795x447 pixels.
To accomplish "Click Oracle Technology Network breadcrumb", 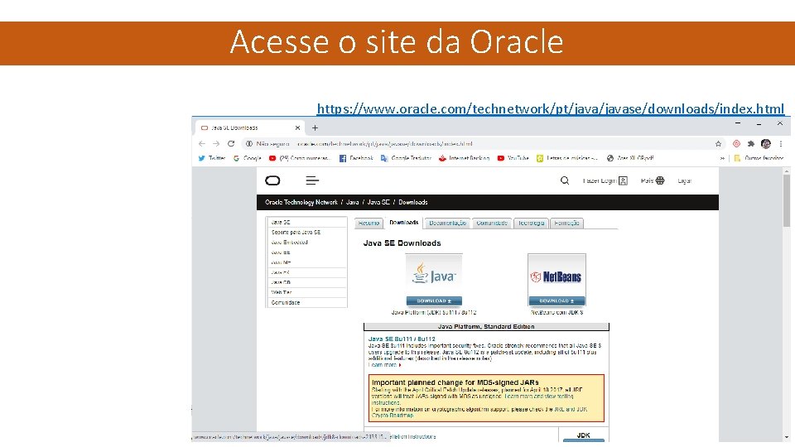I will [x=301, y=202].
